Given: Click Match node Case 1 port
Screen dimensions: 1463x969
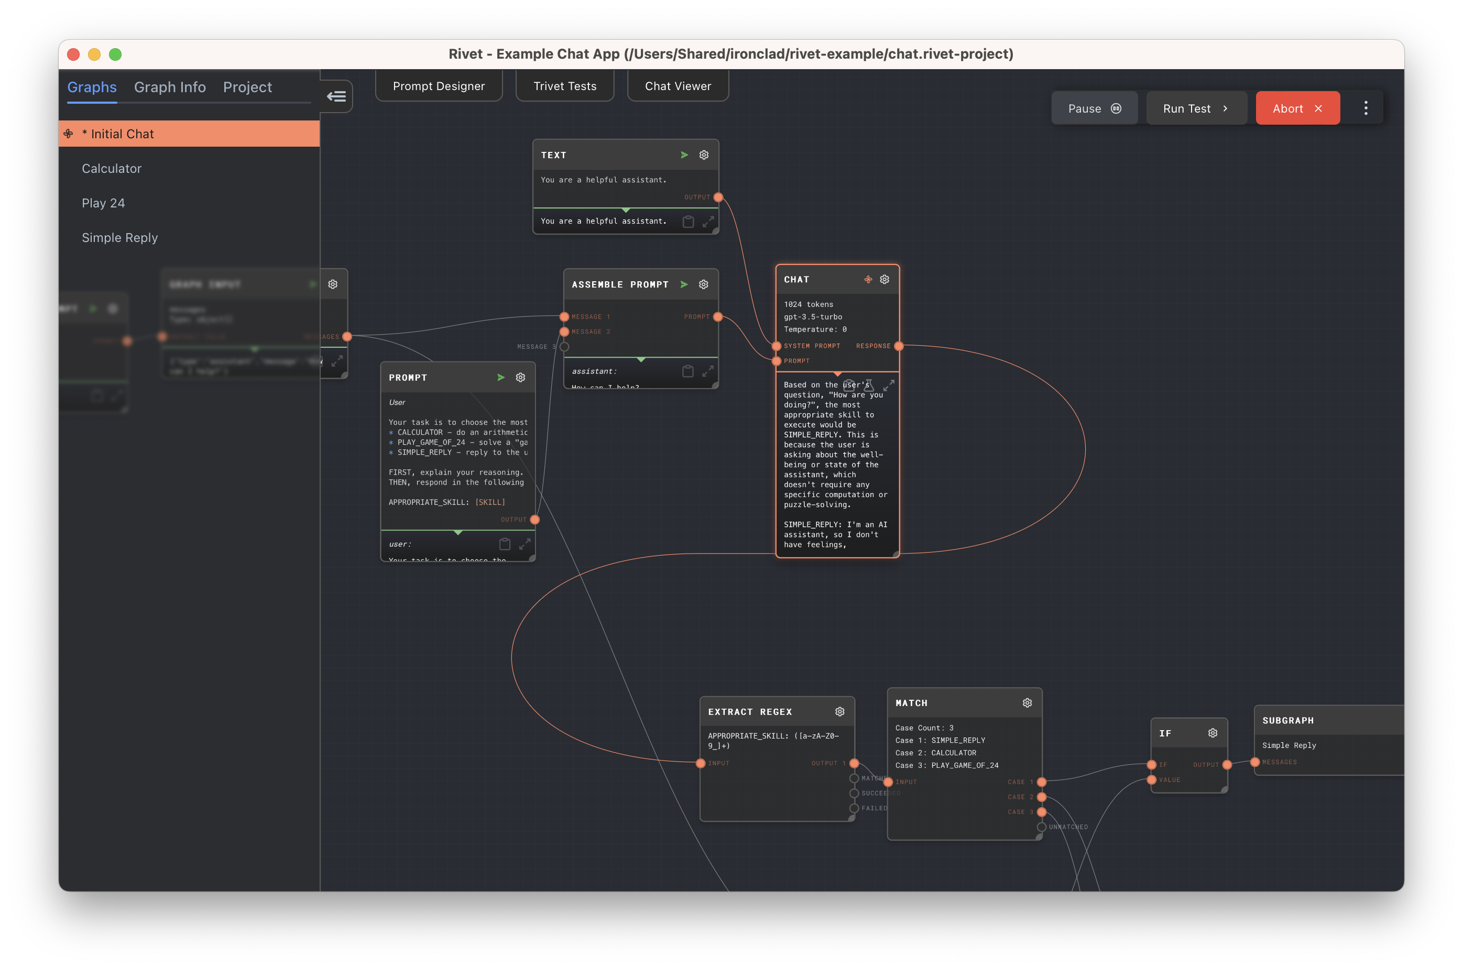Looking at the screenshot, I should [1042, 783].
